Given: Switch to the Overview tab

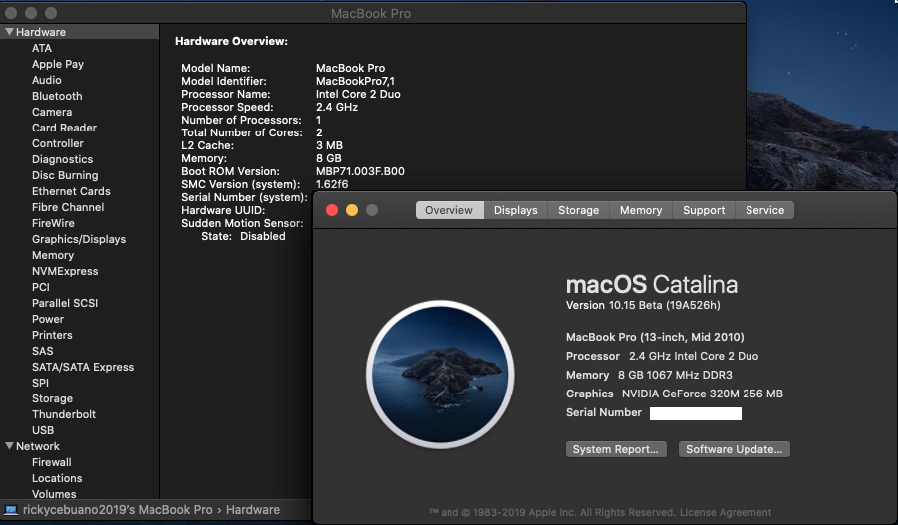Looking at the screenshot, I should (x=449, y=210).
